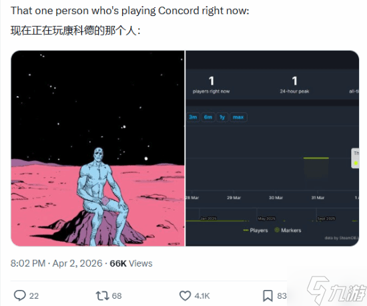Click the 4.1K likes count

202,296
